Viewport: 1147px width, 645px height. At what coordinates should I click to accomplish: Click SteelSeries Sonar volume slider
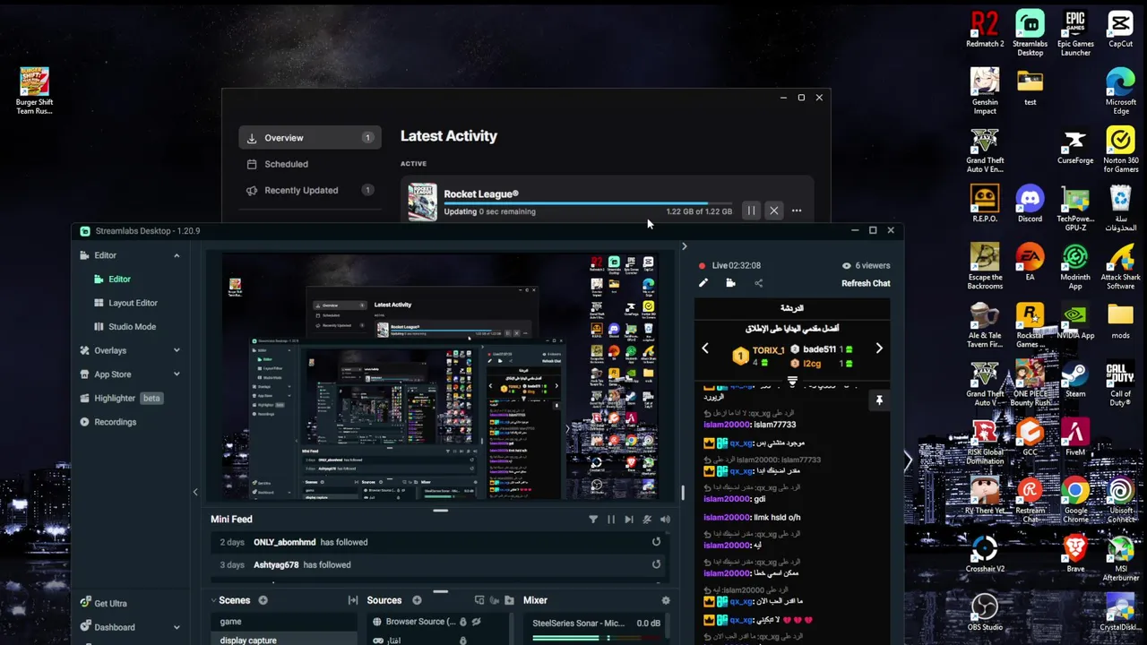(x=596, y=638)
